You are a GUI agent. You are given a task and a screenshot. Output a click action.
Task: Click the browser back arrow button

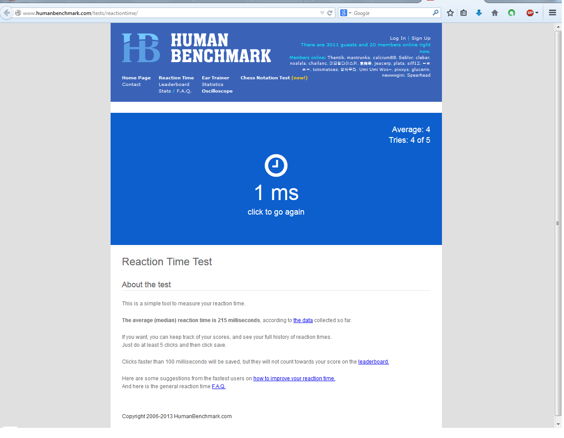click(7, 13)
